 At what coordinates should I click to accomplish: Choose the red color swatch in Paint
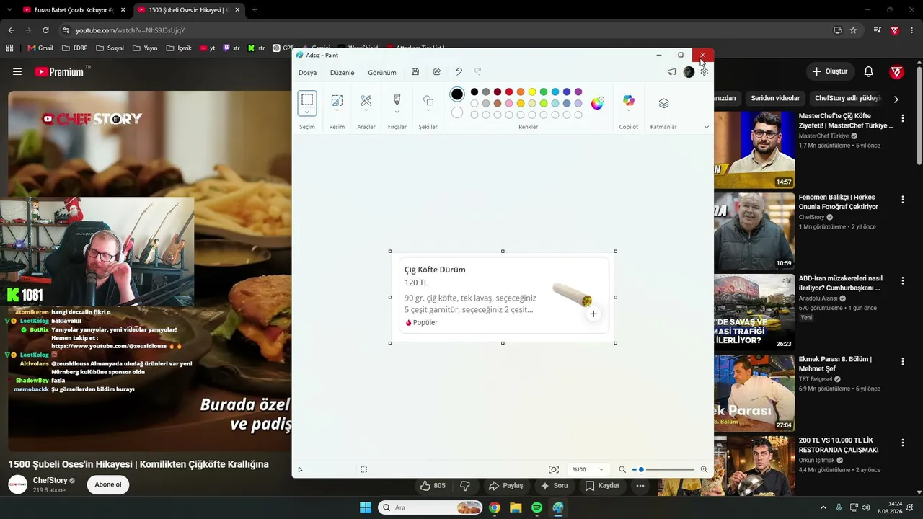(x=509, y=92)
